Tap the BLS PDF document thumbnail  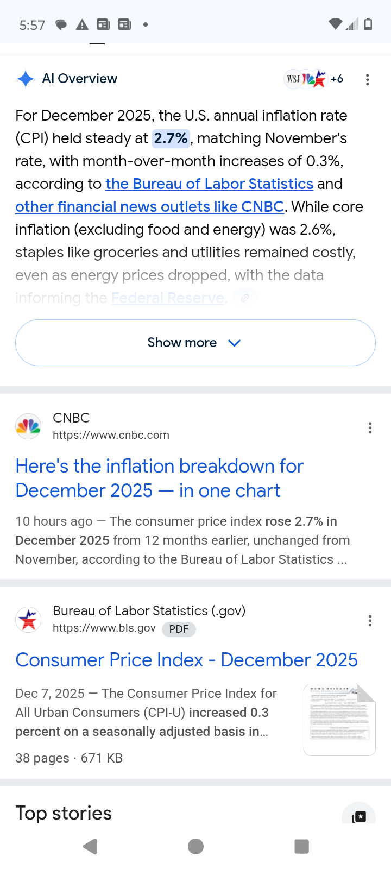(339, 720)
